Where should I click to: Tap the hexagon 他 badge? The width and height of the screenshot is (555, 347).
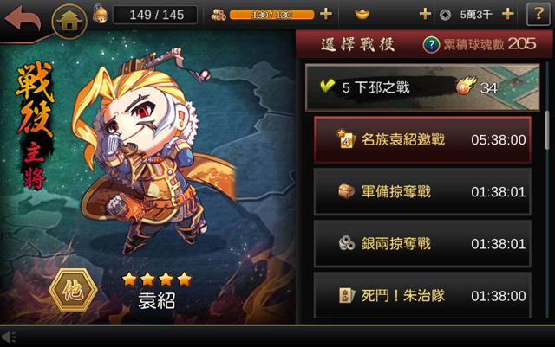point(73,290)
